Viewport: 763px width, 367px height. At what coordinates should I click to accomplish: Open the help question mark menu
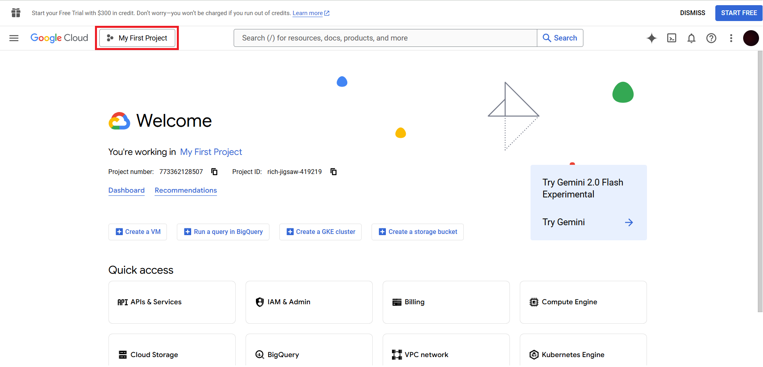pyautogui.click(x=711, y=38)
